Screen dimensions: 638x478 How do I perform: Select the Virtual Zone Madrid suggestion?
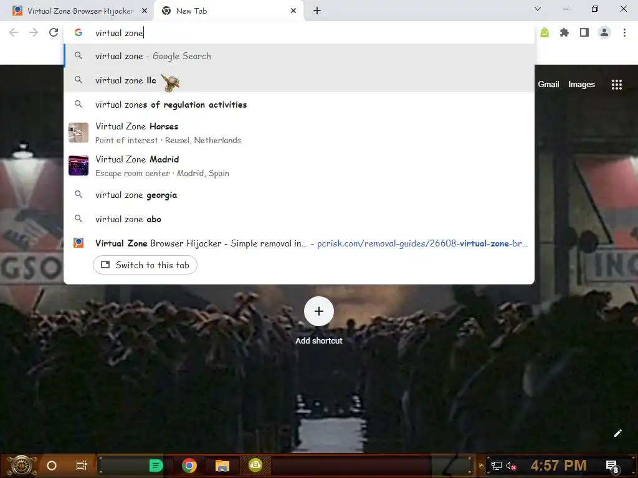298,166
